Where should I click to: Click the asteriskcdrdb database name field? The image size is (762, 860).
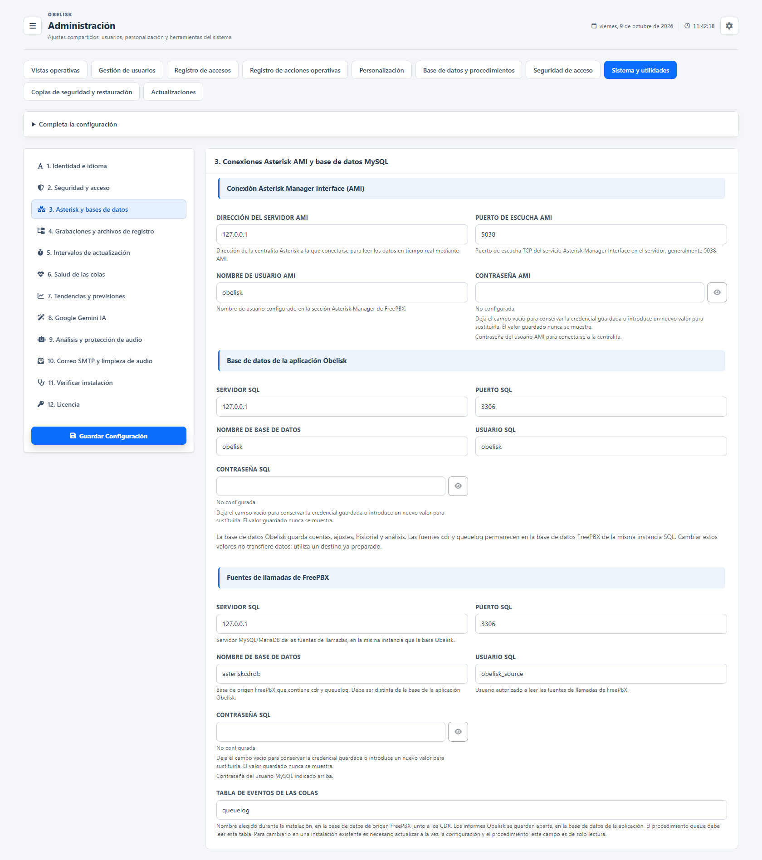(342, 674)
